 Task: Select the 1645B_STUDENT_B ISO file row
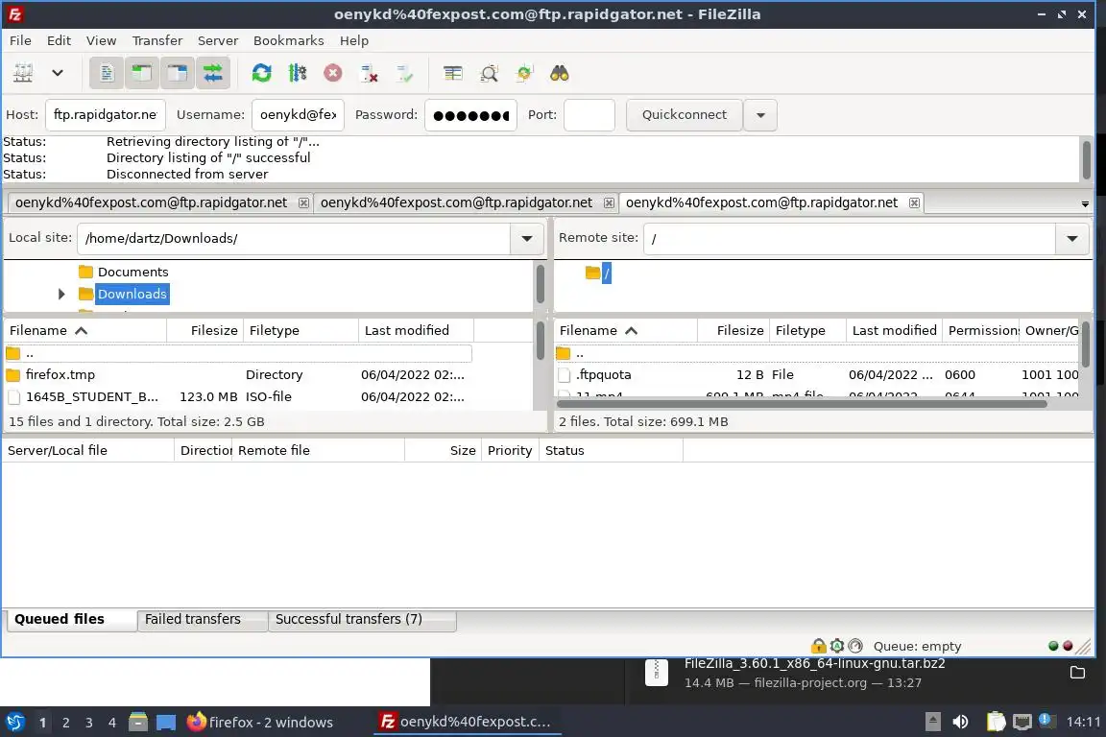click(238, 397)
